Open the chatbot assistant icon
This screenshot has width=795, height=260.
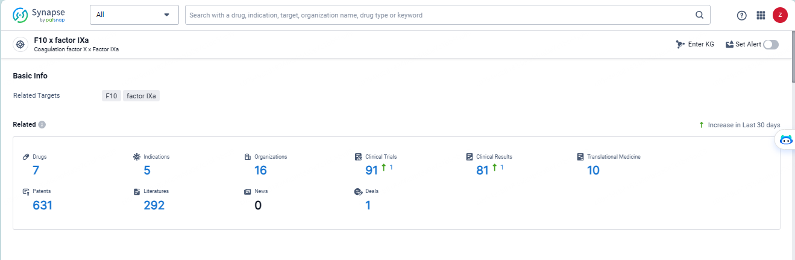click(x=786, y=140)
